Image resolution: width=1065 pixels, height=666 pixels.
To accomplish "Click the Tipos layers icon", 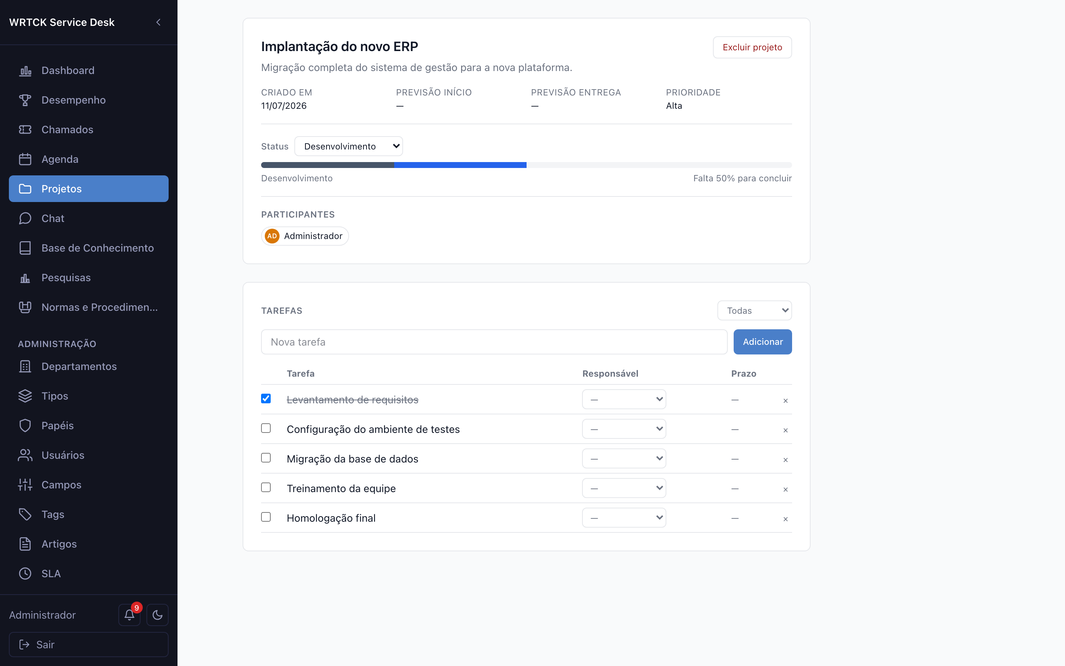I will click(25, 396).
